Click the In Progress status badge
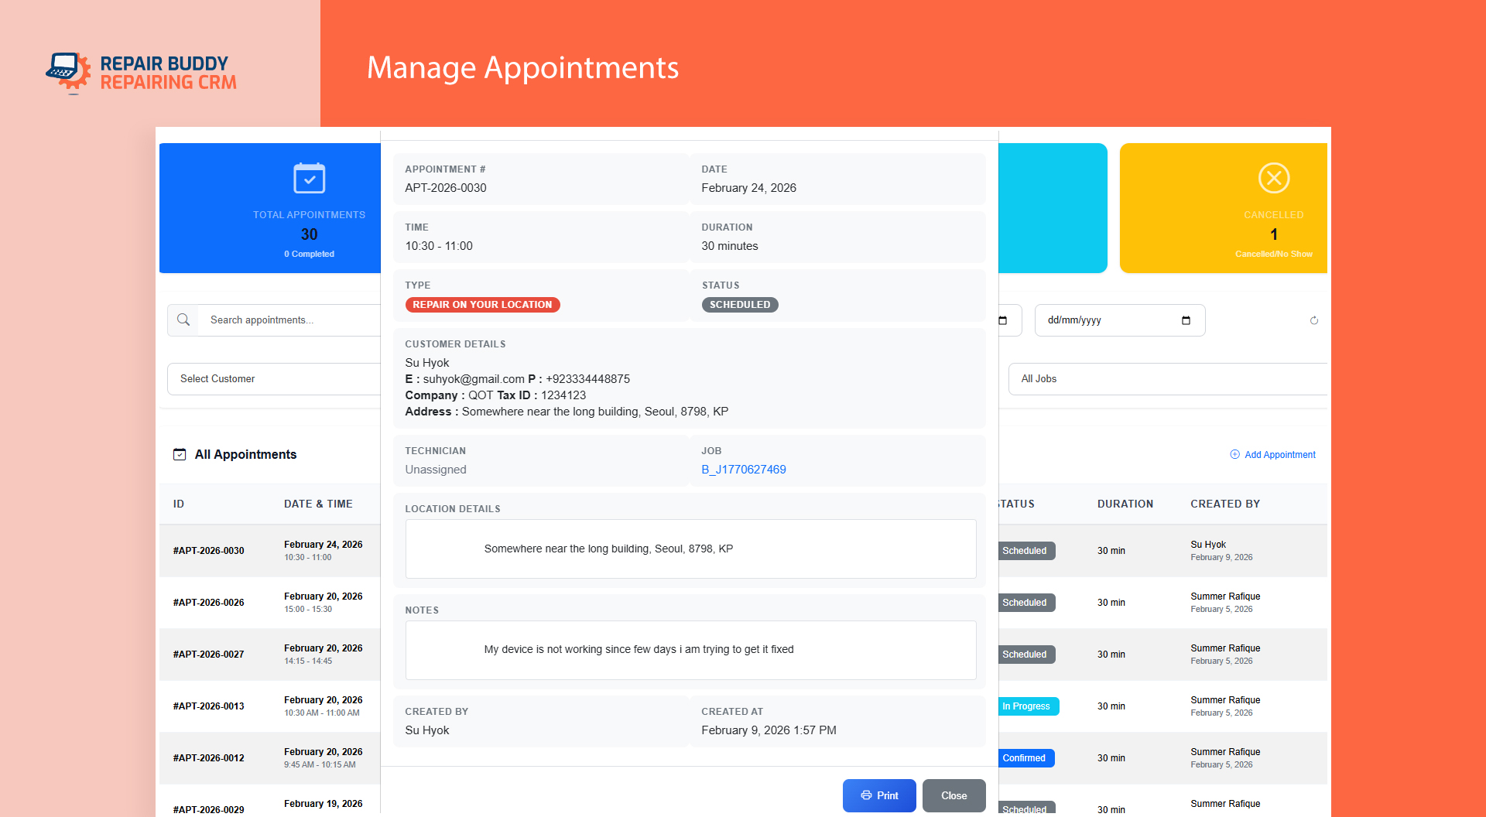Screen dimensions: 1486x817 pyautogui.click(x=1027, y=706)
